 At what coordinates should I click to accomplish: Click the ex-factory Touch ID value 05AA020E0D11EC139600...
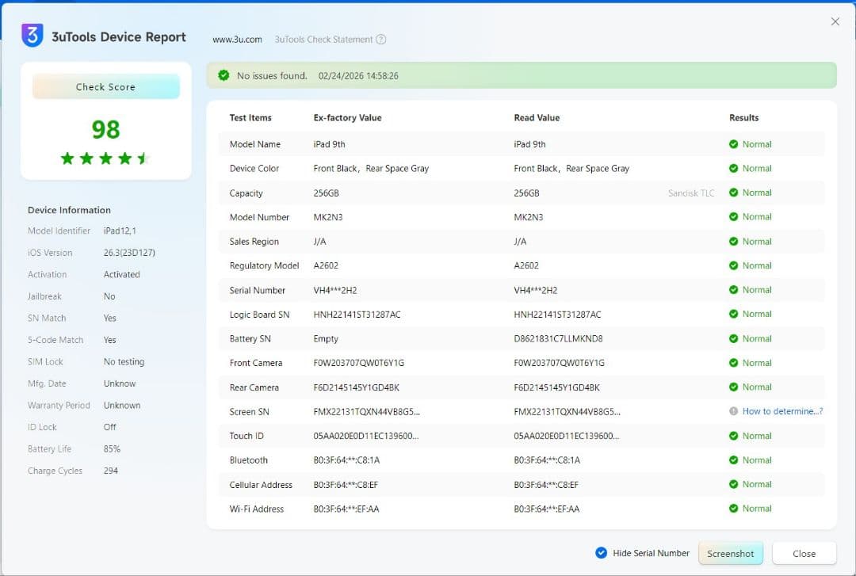(x=366, y=436)
